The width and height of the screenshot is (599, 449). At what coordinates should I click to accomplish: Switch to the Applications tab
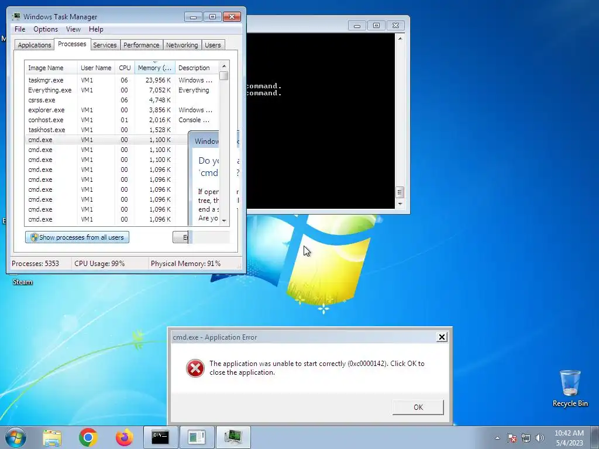coord(35,45)
